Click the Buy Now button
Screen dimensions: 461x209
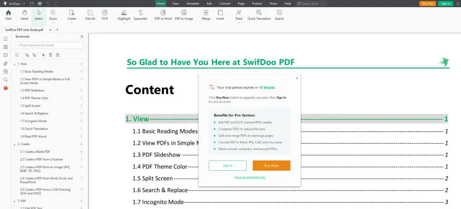[x=271, y=165]
